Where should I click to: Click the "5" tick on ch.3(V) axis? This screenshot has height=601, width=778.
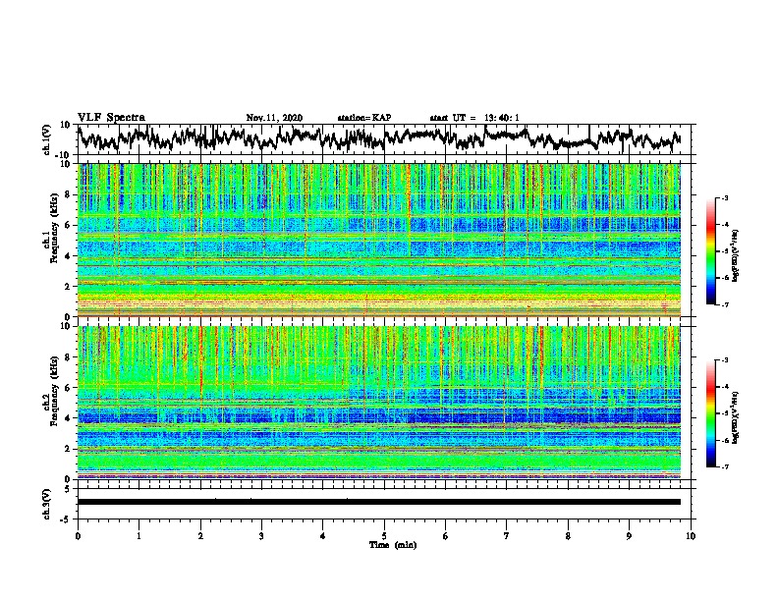point(68,489)
